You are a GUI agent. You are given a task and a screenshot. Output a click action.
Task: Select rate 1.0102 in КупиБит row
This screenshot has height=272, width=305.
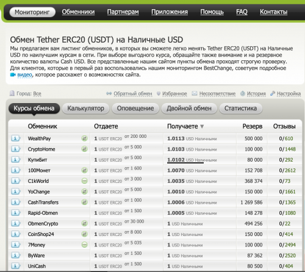176,160
